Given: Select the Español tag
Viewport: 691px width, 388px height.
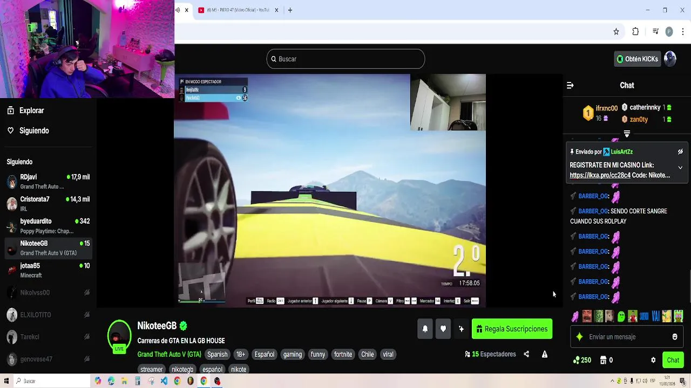Looking at the screenshot, I should [x=265, y=354].
